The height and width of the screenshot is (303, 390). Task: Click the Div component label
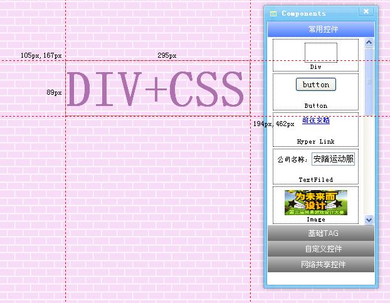point(315,67)
